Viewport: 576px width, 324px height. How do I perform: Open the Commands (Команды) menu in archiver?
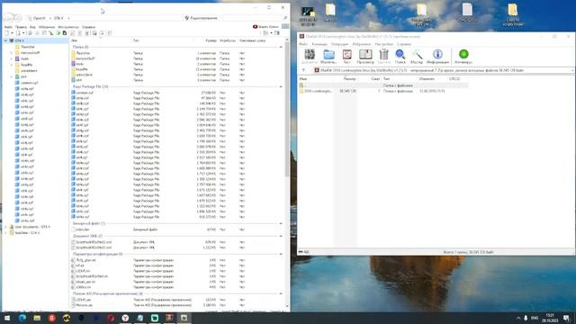click(x=319, y=44)
